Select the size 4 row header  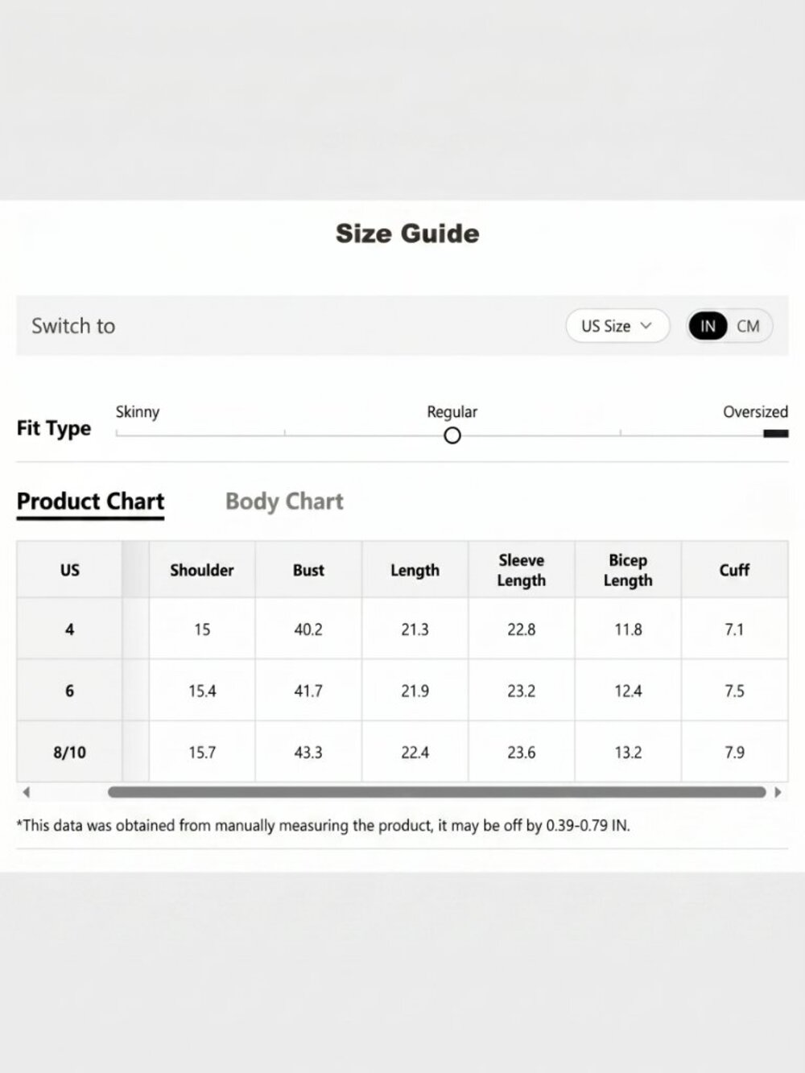click(69, 629)
